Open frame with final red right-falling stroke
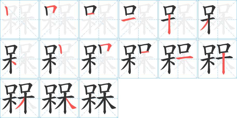The height and width of the screenshot is (118, 237). pos(59,99)
